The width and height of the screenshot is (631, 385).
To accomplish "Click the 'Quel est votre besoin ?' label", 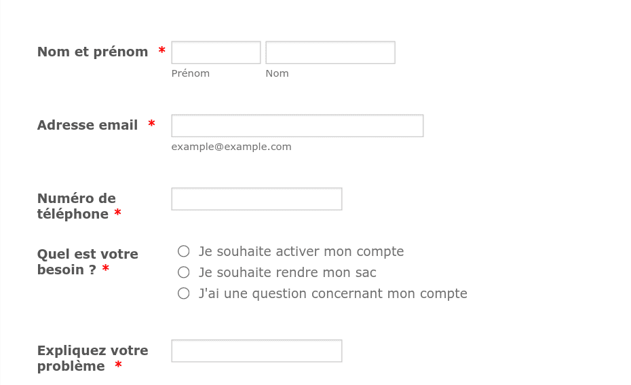I will click(88, 262).
